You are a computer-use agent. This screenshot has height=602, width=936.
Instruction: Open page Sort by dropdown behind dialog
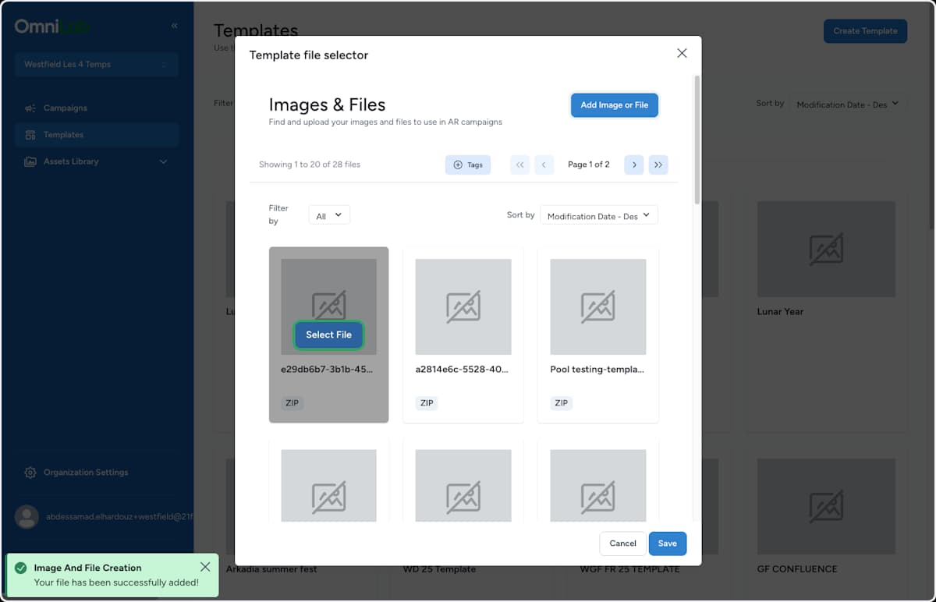coord(848,104)
